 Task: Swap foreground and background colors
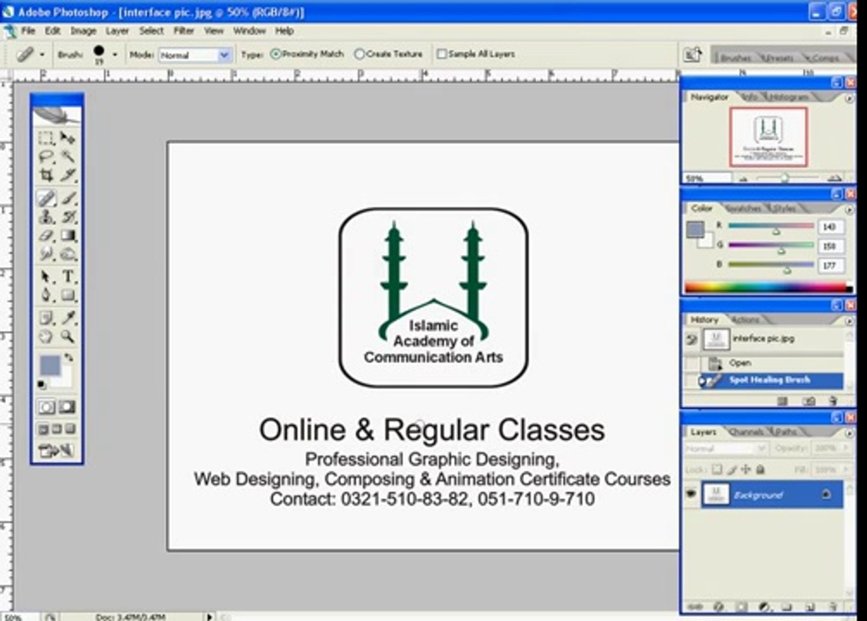(x=69, y=358)
